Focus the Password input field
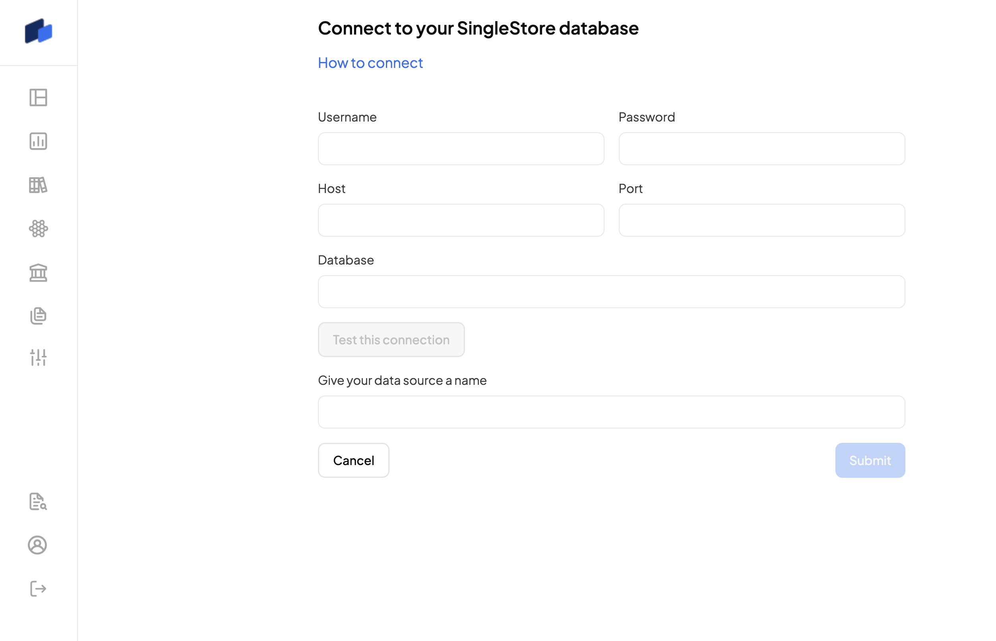The image size is (996, 641). pos(762,149)
